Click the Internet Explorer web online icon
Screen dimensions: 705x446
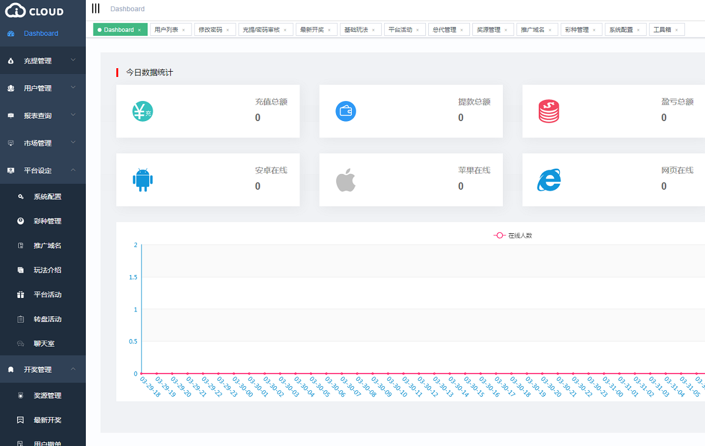click(549, 180)
